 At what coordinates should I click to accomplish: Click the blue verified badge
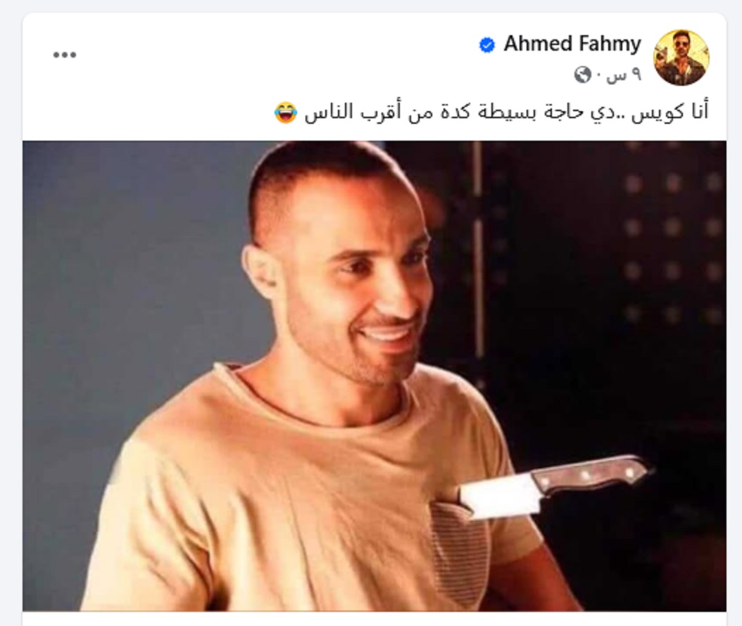pyautogui.click(x=487, y=45)
